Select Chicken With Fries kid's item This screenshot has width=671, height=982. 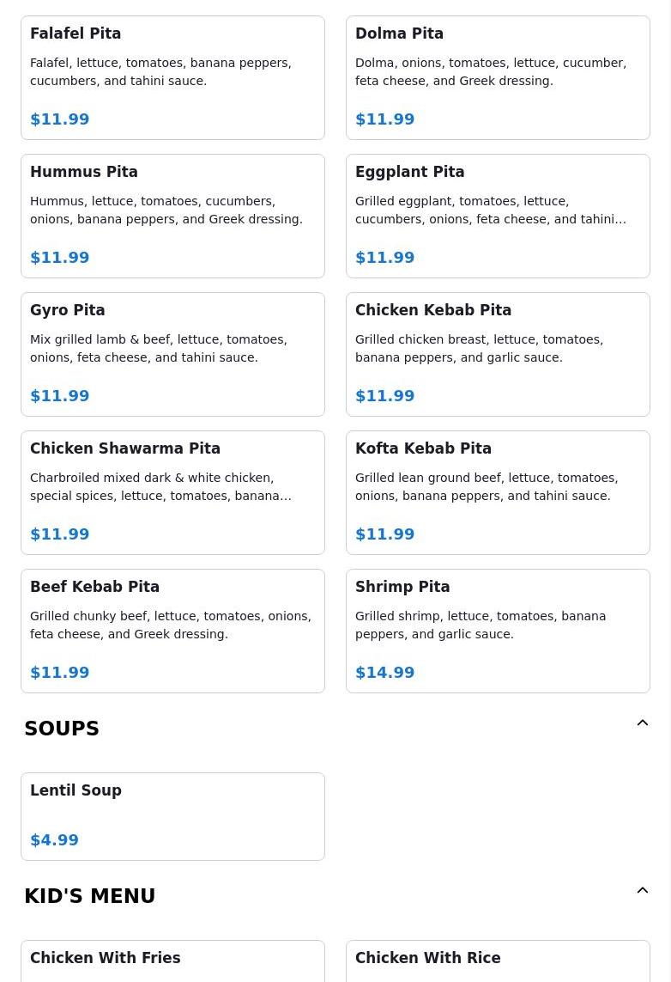click(x=172, y=961)
